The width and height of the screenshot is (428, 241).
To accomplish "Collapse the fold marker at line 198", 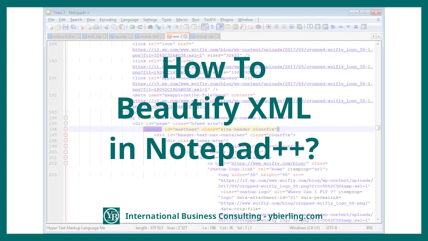I will [66, 141].
